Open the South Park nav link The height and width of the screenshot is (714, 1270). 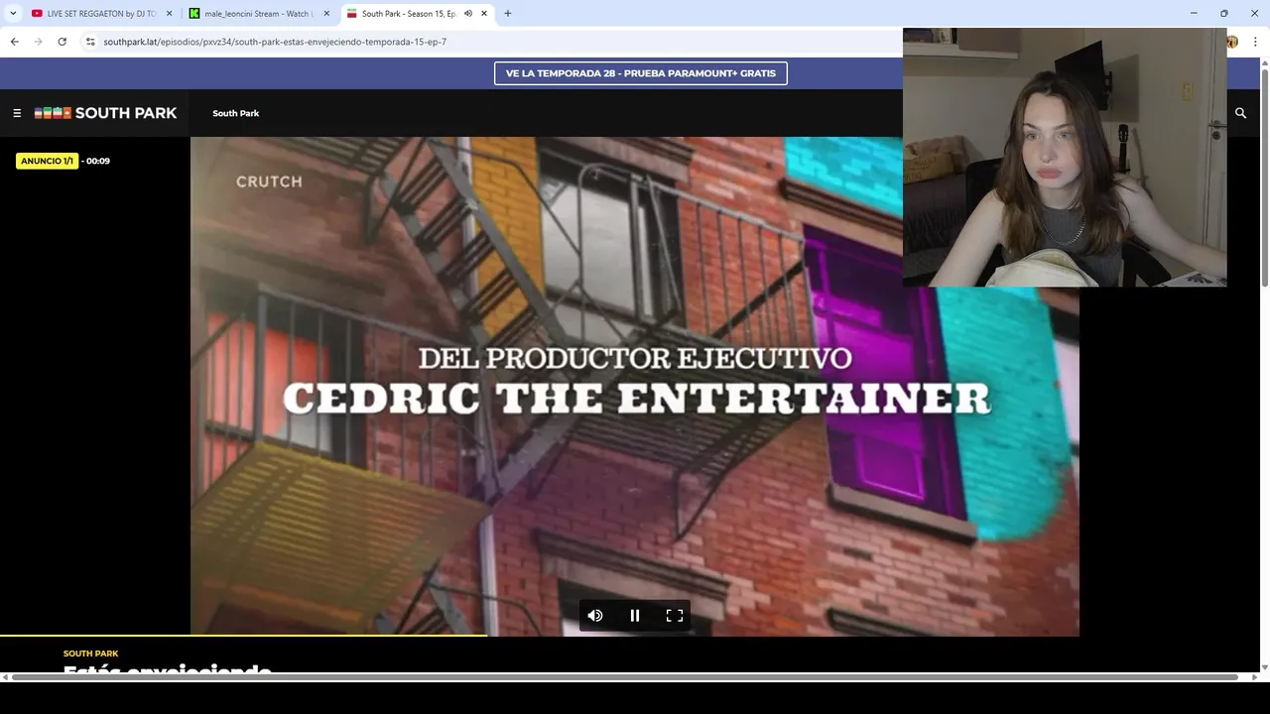(235, 113)
